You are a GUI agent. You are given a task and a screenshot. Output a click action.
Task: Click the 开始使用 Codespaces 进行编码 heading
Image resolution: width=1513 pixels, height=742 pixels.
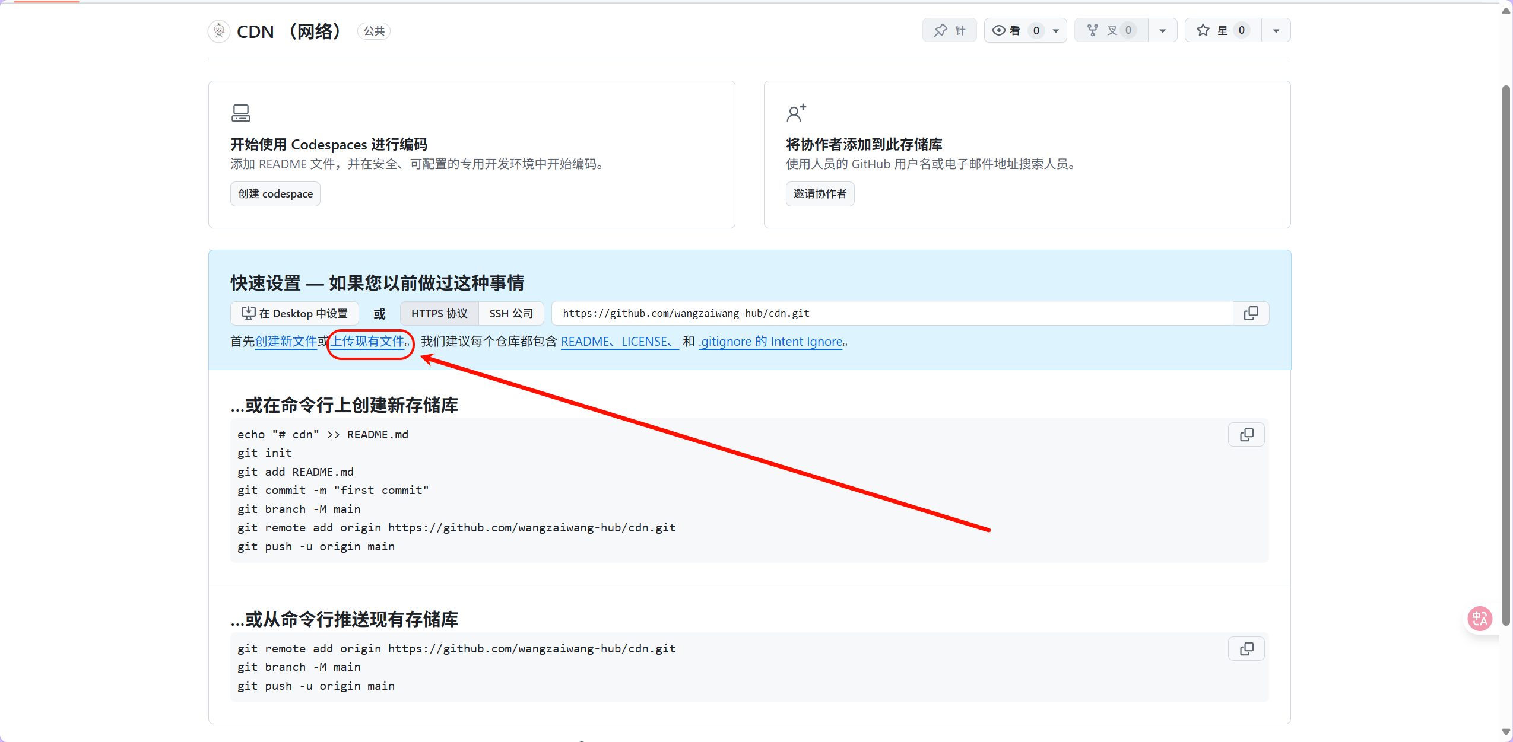pyautogui.click(x=329, y=144)
